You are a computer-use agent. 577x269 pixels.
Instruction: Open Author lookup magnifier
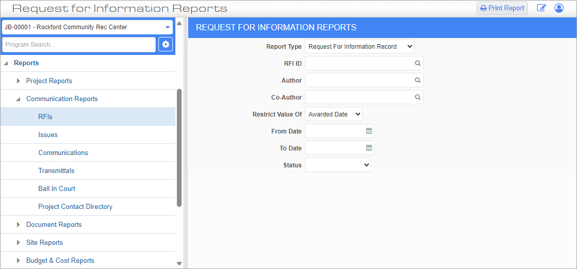(418, 80)
